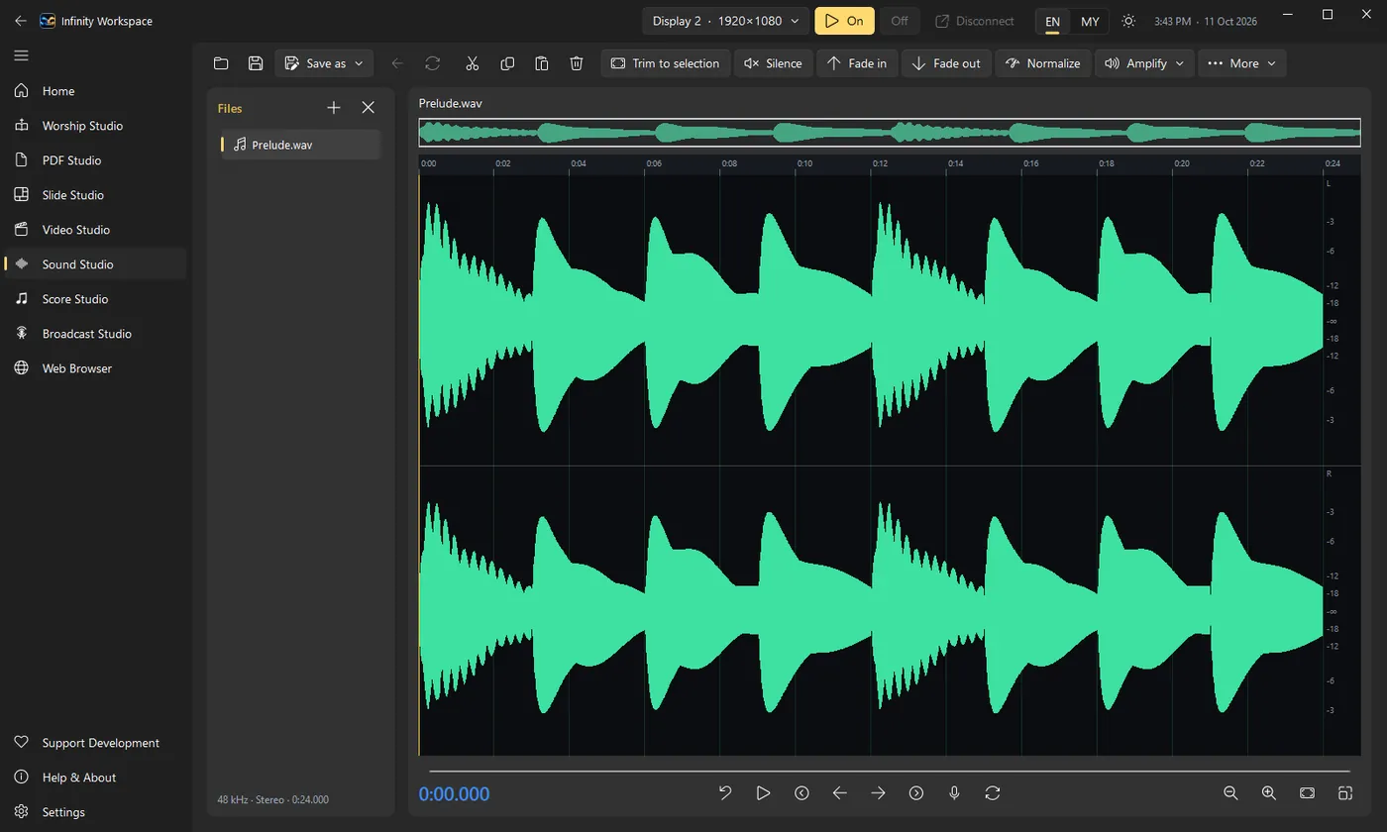The width and height of the screenshot is (1387, 832).
Task: Expand the Amplify dropdown
Action: [x=1144, y=63]
